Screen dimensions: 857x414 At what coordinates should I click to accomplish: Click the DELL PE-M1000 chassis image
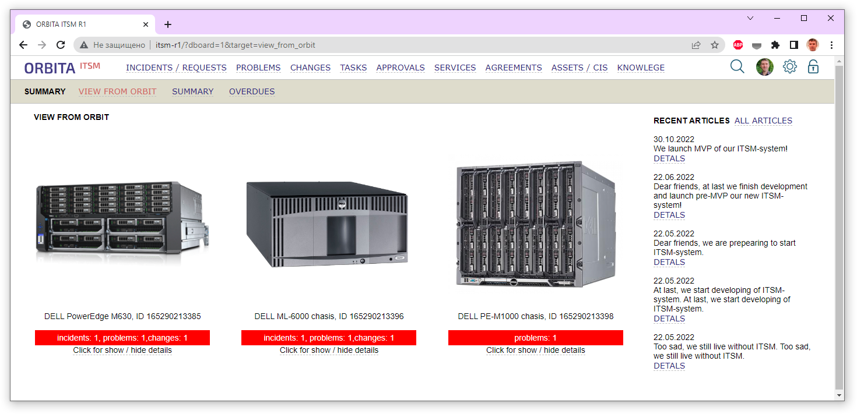[535, 224]
